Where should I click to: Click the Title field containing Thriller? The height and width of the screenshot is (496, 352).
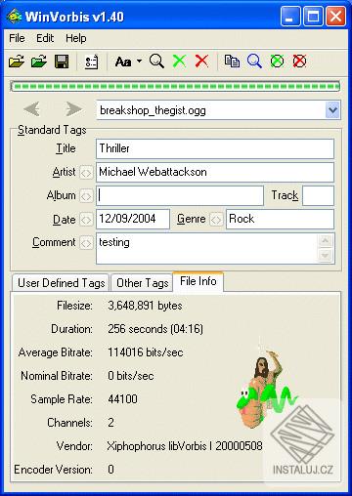click(x=215, y=148)
